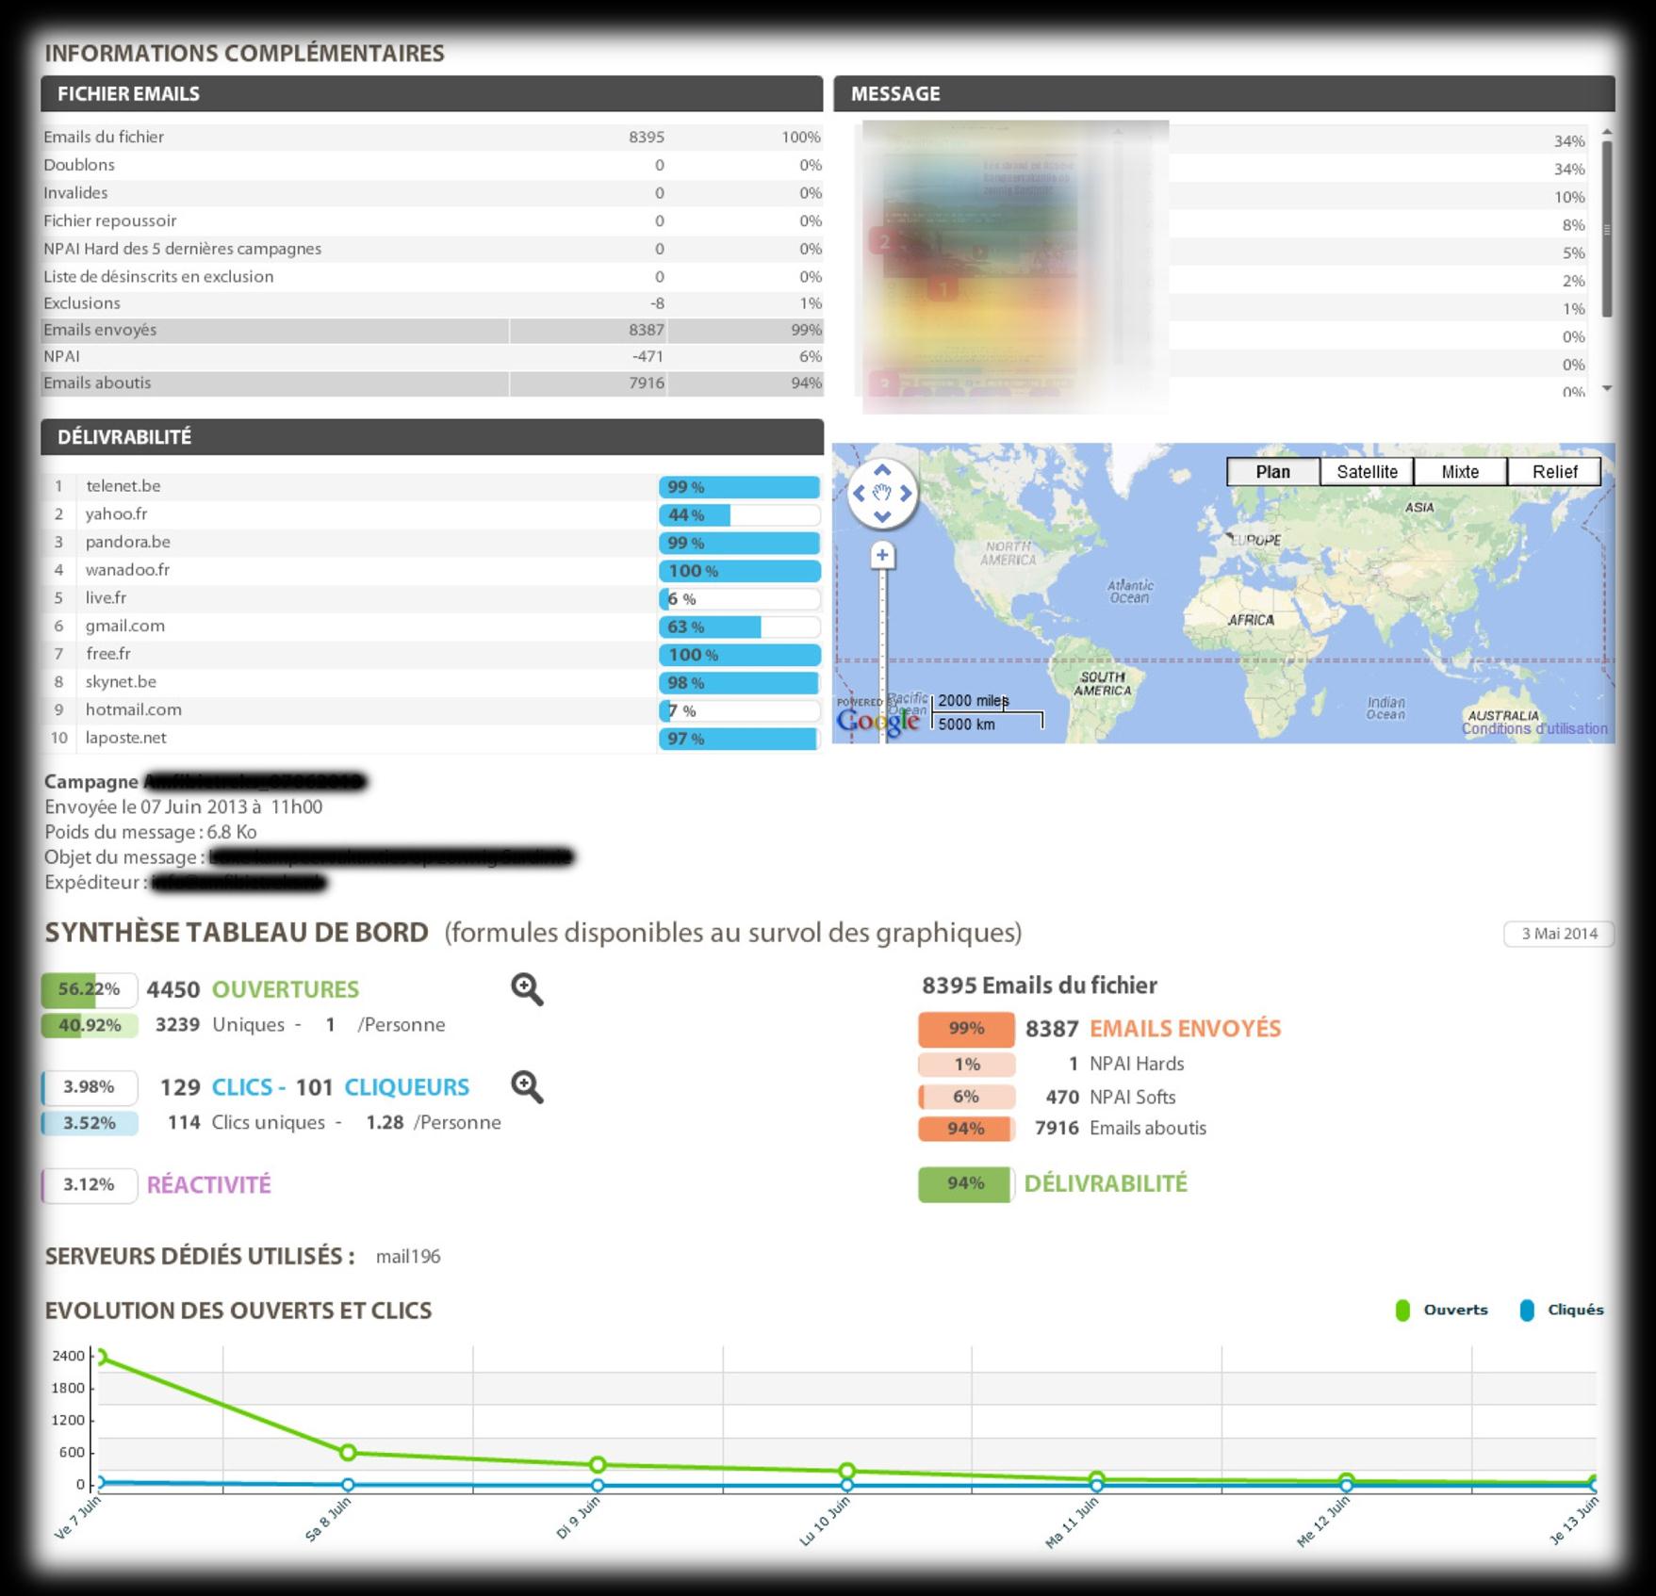This screenshot has width=1656, height=1596.
Task: Click the Ve 7 Juin Ouverts data point
Action: (100, 1357)
